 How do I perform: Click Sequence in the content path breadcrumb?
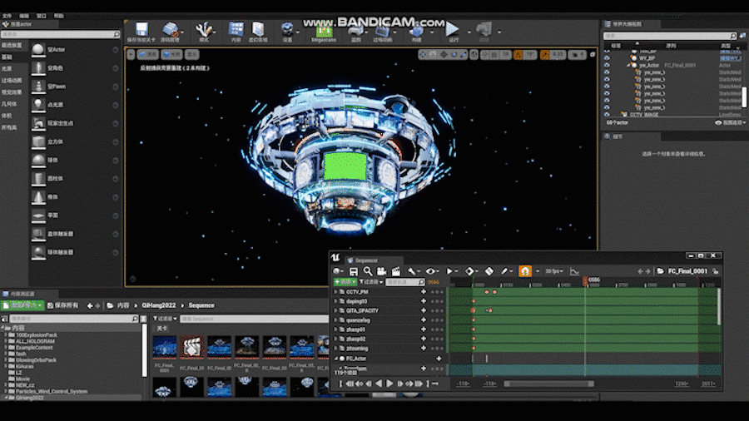click(x=201, y=305)
